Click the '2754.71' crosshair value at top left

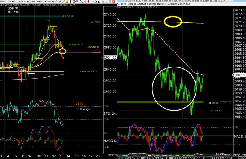point(13,9)
